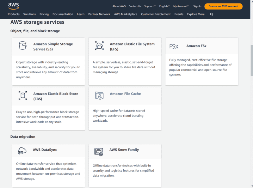Select the Amazon File Cache folder icon

click(x=99, y=96)
